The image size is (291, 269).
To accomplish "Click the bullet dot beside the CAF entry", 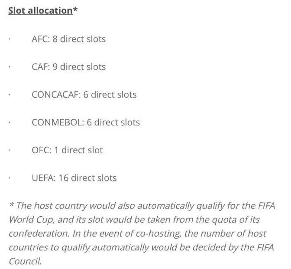I will (9, 67).
